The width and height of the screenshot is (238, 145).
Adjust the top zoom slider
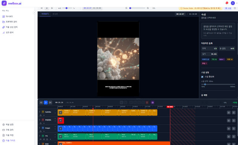pyautogui.click(x=137, y=8)
